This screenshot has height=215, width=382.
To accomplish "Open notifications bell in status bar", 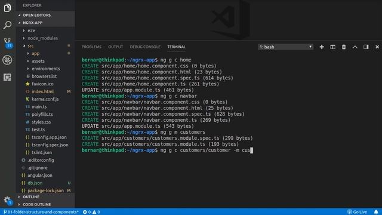I will (376, 212).
